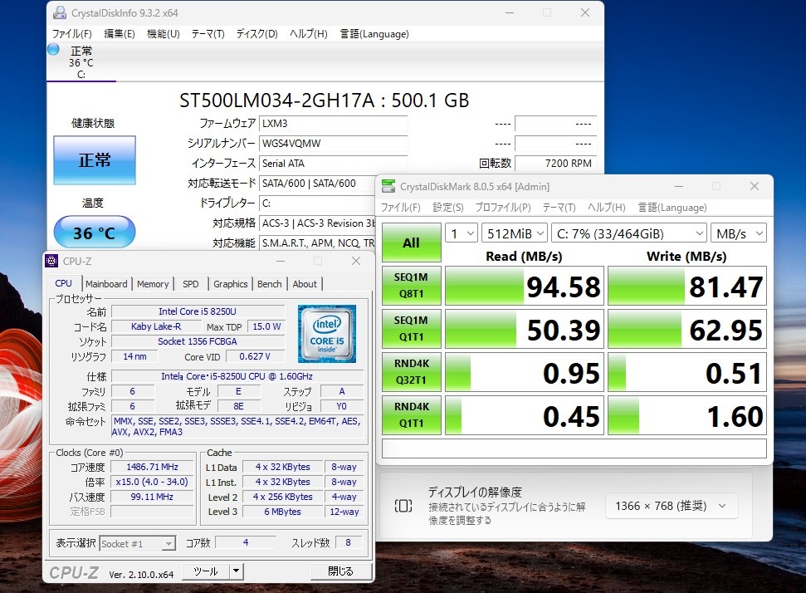Open ヘルプ(H) menu in CrystalDiskMark

[x=607, y=208]
